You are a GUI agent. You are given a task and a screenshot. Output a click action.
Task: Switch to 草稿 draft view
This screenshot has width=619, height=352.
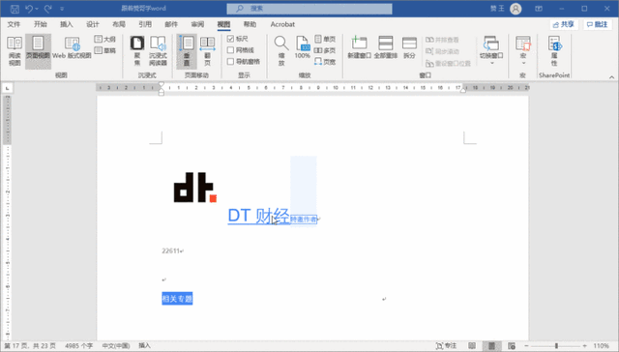[105, 50]
